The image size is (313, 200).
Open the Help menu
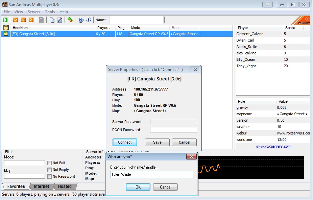pos(64,12)
